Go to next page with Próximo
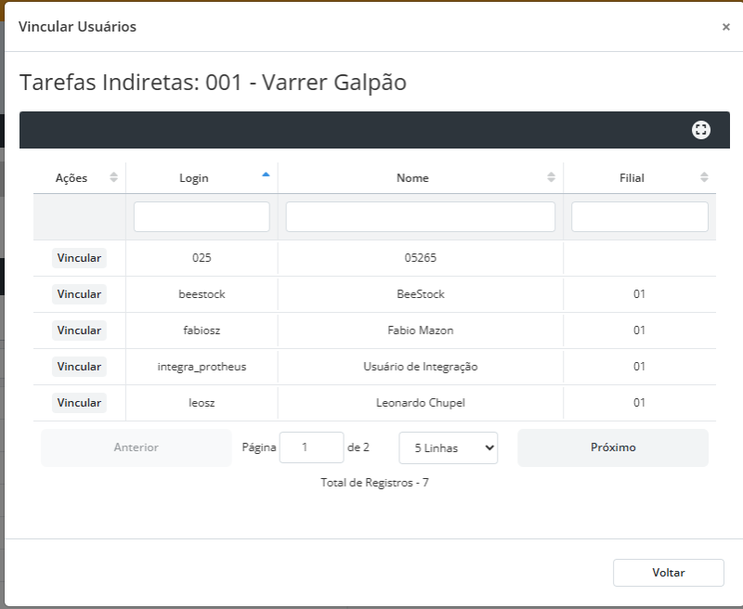 click(613, 447)
